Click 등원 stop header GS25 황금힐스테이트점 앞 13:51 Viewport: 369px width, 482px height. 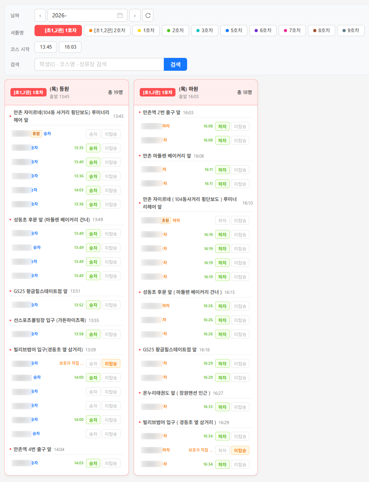pyautogui.click(x=40, y=291)
